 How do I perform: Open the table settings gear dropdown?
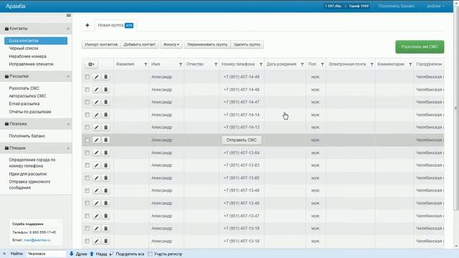click(x=91, y=64)
